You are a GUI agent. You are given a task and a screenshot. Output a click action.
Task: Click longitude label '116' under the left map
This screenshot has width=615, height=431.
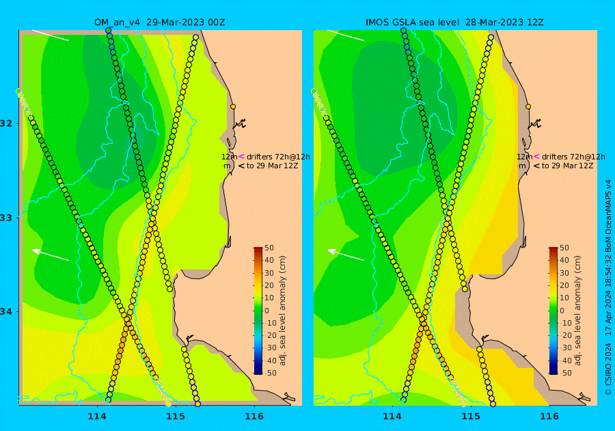(254, 416)
